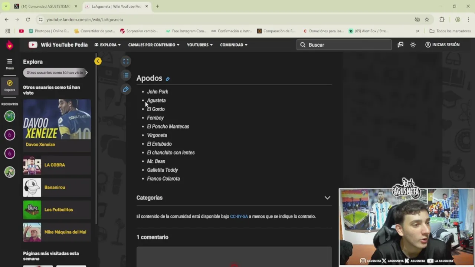Viewport: 475px width, 267px height.
Task: Bookmark this page with star icon
Action: coord(427,20)
